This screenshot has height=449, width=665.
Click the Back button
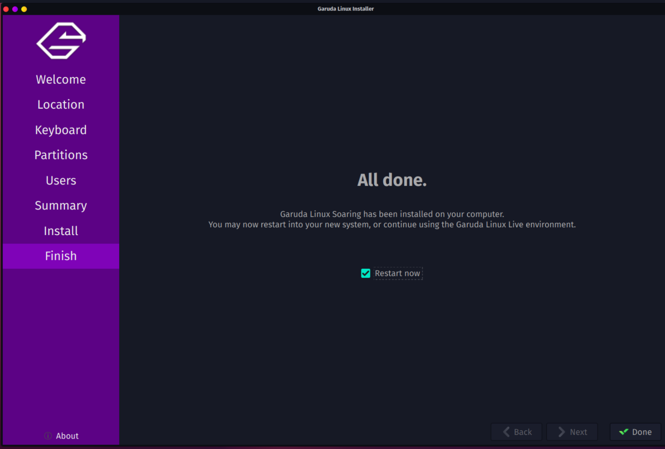(x=516, y=432)
